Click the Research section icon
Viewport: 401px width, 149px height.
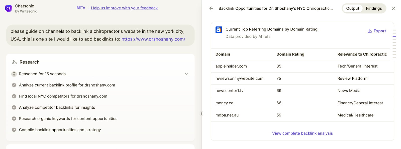(x=14, y=62)
